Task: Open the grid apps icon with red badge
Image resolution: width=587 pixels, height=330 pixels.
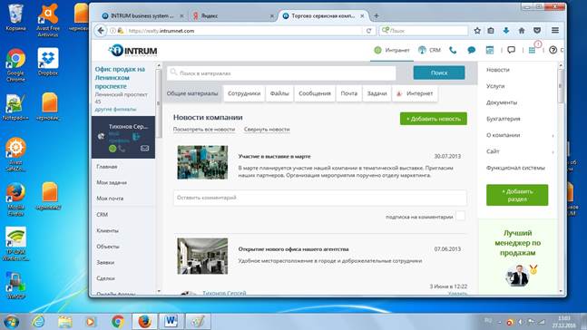Action: (532, 50)
